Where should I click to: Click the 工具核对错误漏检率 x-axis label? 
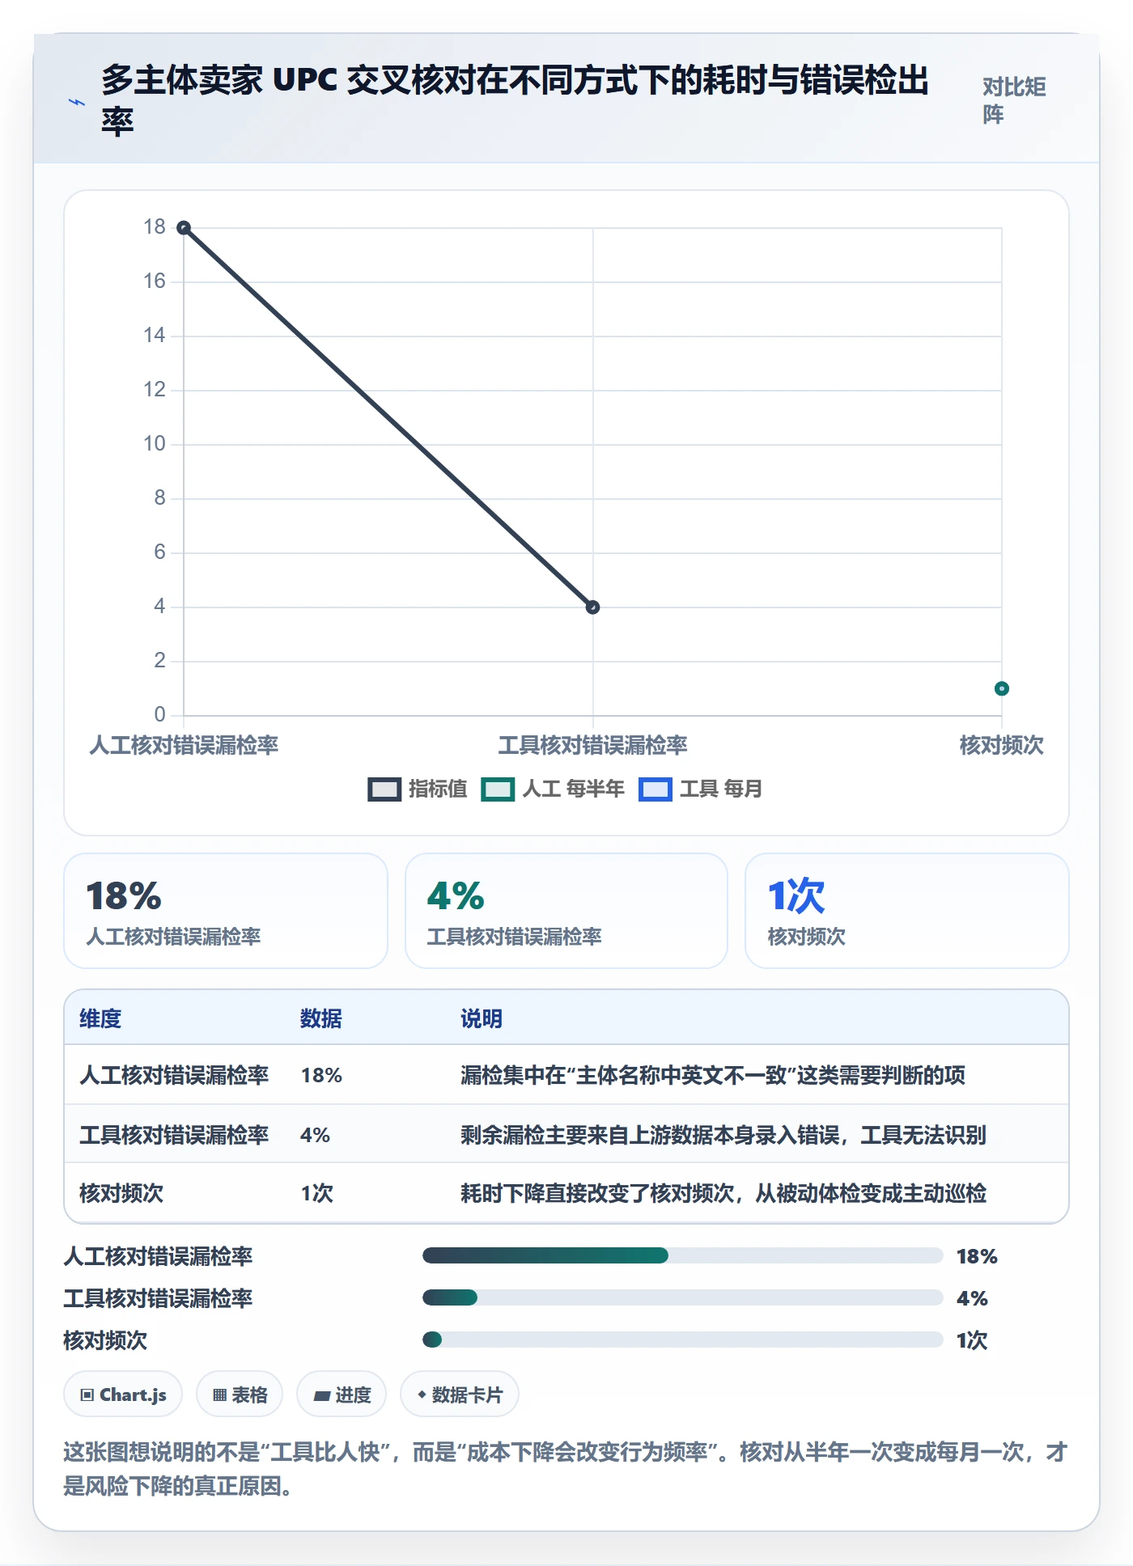[592, 745]
